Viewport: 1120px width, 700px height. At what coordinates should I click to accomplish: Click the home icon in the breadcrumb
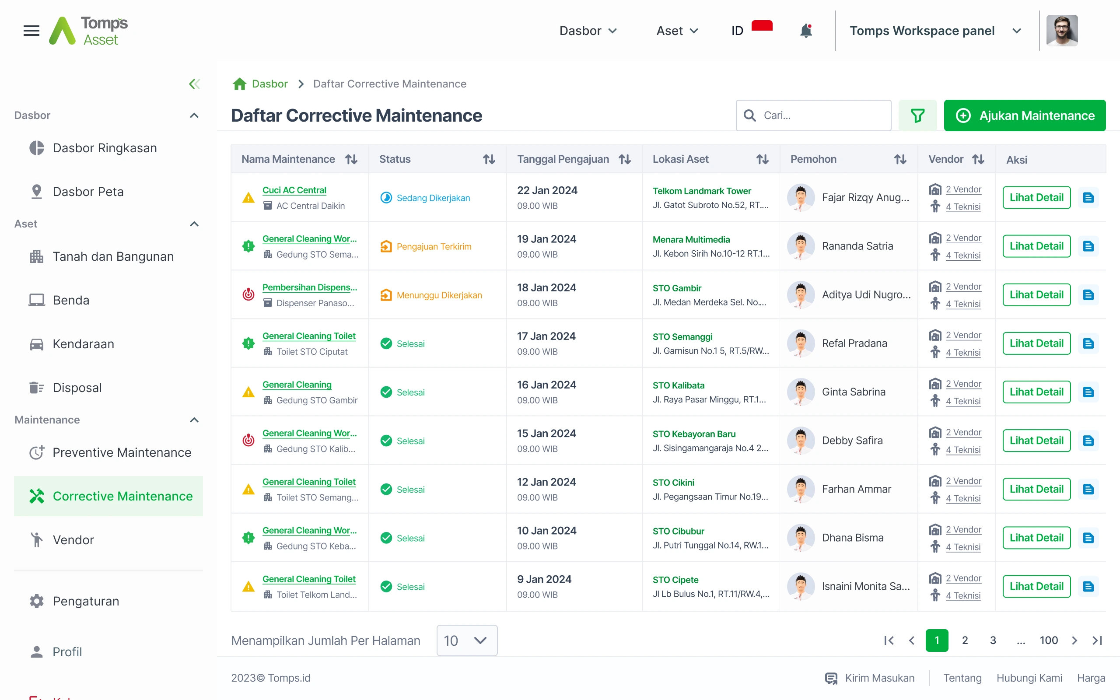(240, 83)
